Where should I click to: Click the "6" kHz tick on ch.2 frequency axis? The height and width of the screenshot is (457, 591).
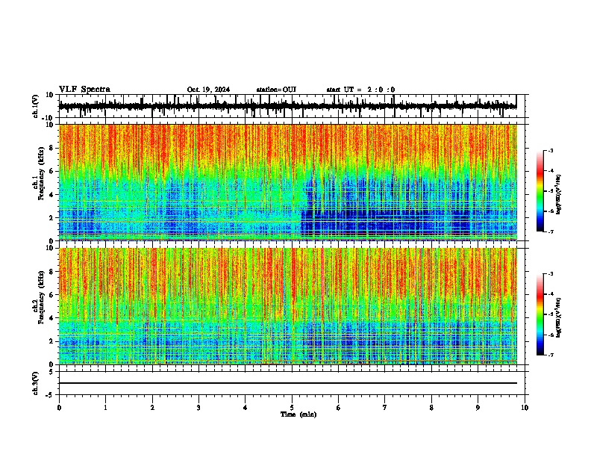coord(52,295)
